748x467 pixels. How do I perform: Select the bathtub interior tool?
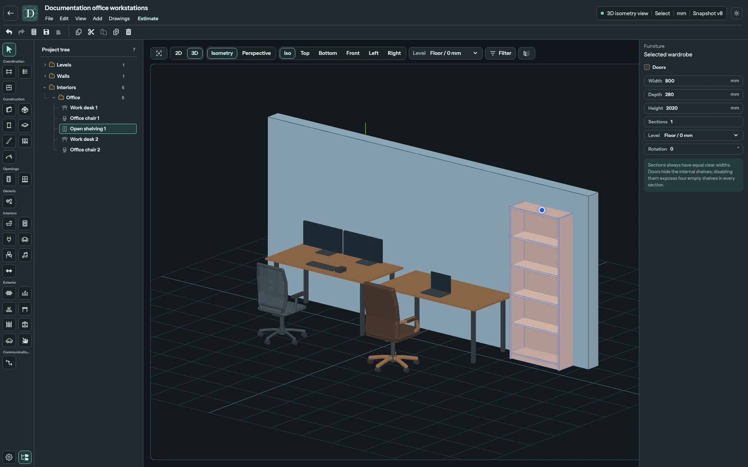coord(9,223)
